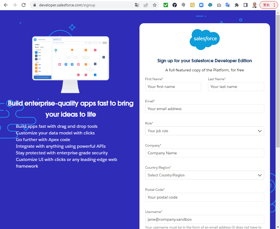Select the Postal Code input box
The width and height of the screenshot is (280, 229).
204,197
